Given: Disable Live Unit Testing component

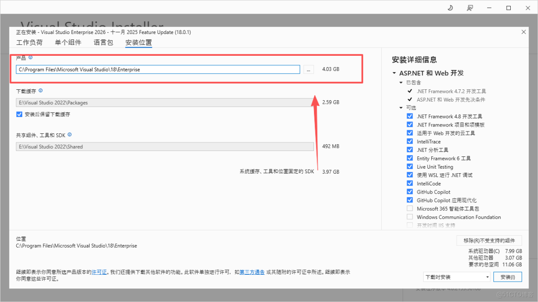Looking at the screenshot, I should click(410, 166).
